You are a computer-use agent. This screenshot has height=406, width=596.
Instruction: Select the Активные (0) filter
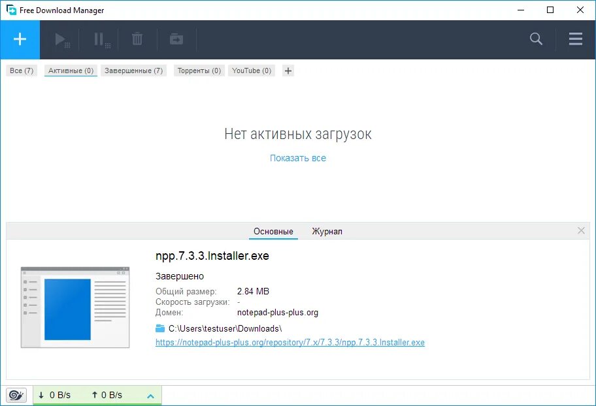(71, 70)
